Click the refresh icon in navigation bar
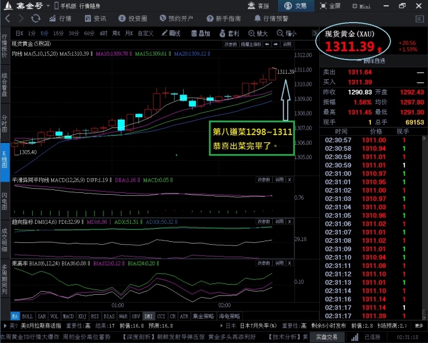 36,18
